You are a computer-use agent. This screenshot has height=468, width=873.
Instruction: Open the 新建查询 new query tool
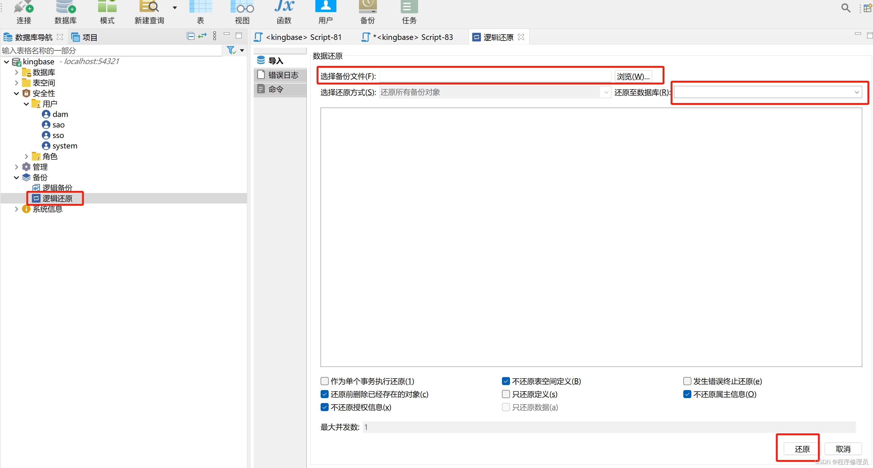pyautogui.click(x=149, y=12)
